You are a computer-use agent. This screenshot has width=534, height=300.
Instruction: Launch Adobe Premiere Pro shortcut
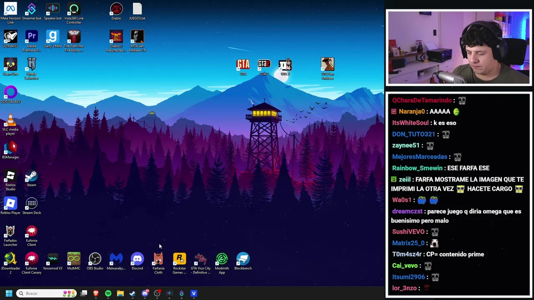(31, 41)
